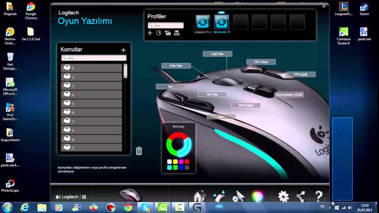
Task: Open the lighting color bulb icon
Action: coord(258,196)
